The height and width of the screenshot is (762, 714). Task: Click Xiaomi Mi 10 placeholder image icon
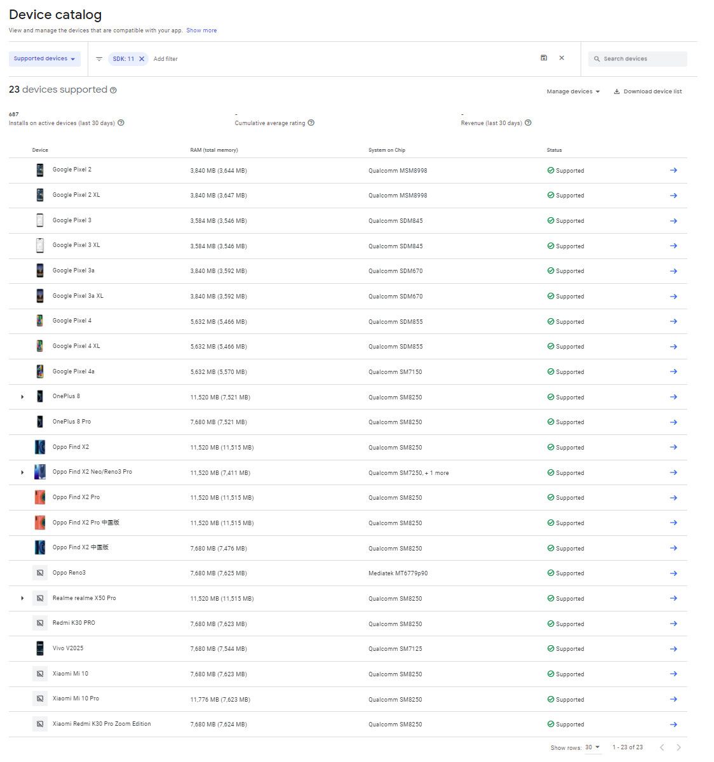40,674
